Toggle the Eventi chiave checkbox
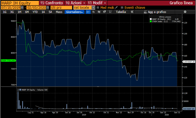196x118 pixels. pos(122,8)
